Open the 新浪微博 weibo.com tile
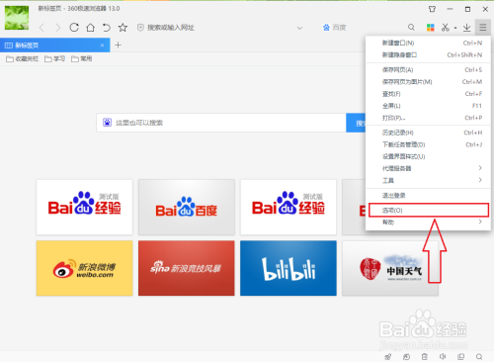Viewport: 494px width, 362px height. click(85, 268)
